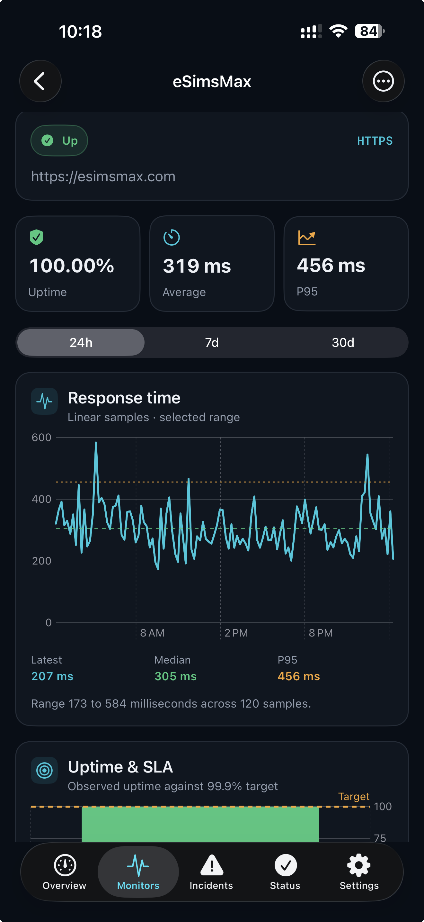The width and height of the screenshot is (424, 922).
Task: Select the 456 ms P95 card
Action: tap(346, 264)
